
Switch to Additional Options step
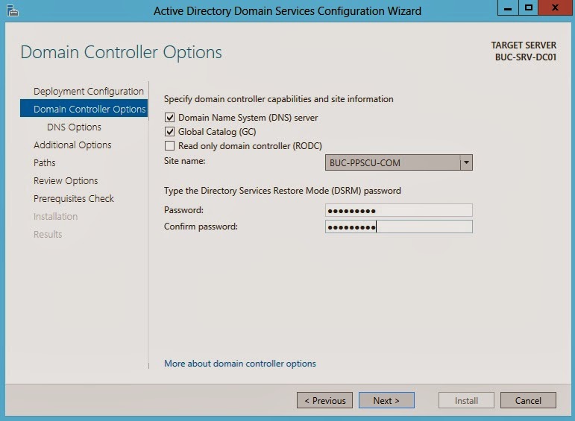72,145
